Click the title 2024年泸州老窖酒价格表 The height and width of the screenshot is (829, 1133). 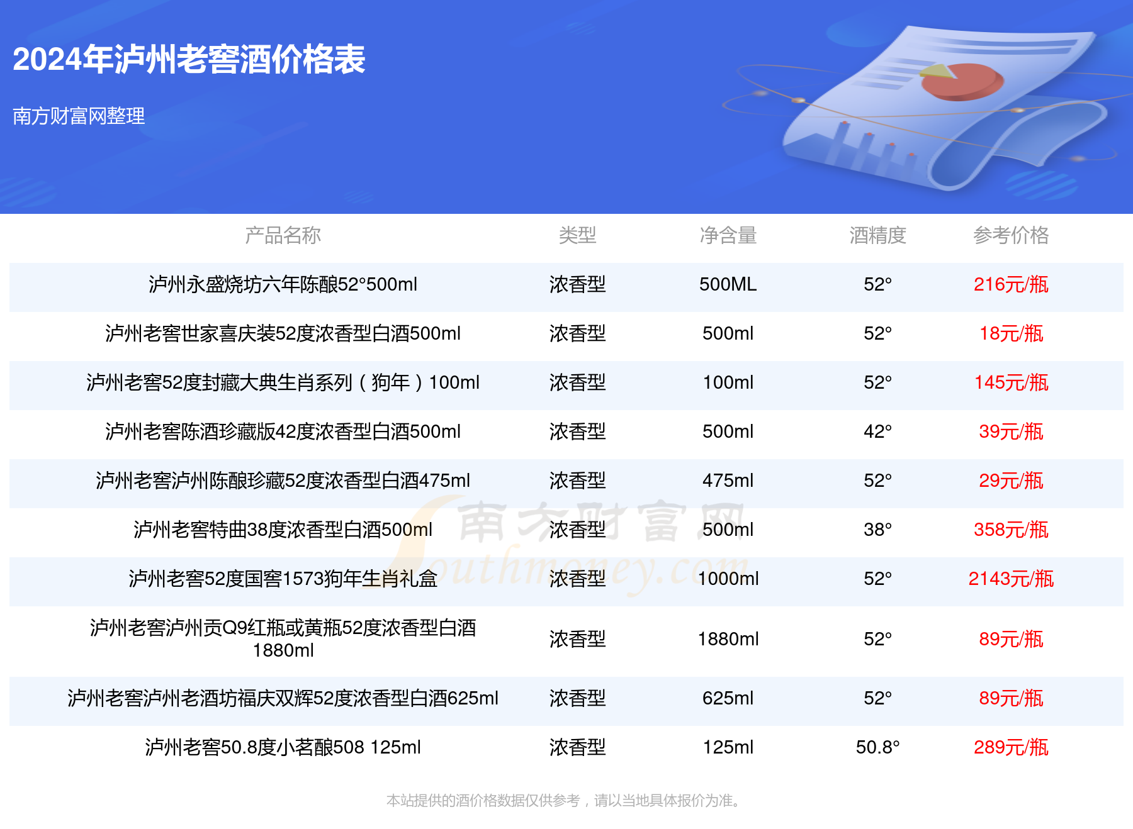pyautogui.click(x=189, y=60)
